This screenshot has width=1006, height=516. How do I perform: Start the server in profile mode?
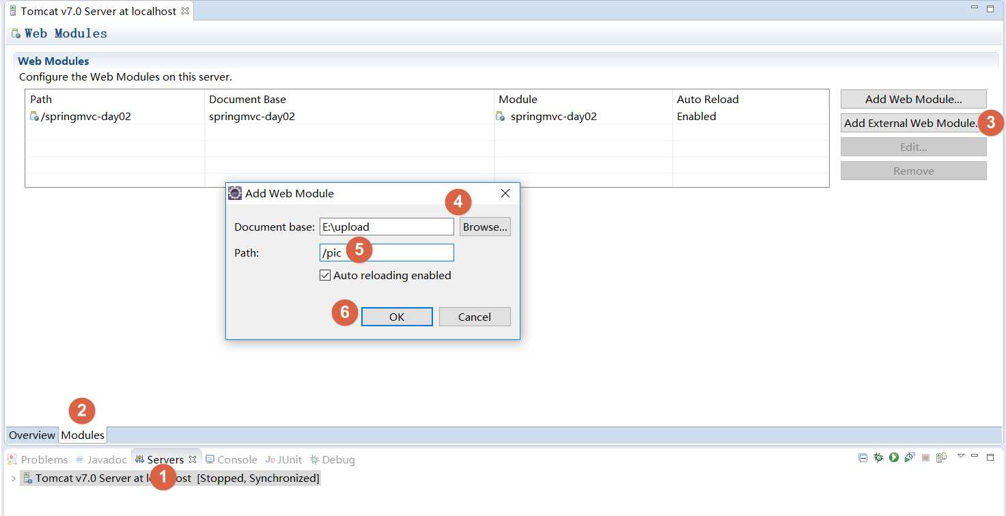tap(910, 457)
